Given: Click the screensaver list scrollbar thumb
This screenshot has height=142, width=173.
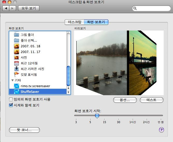Looking at the screenshot, I should [x=69, y=76].
